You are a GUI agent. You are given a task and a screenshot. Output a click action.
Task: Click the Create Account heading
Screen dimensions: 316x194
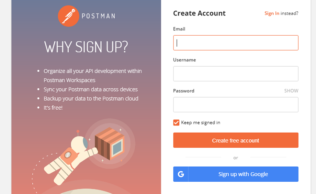pos(199,13)
